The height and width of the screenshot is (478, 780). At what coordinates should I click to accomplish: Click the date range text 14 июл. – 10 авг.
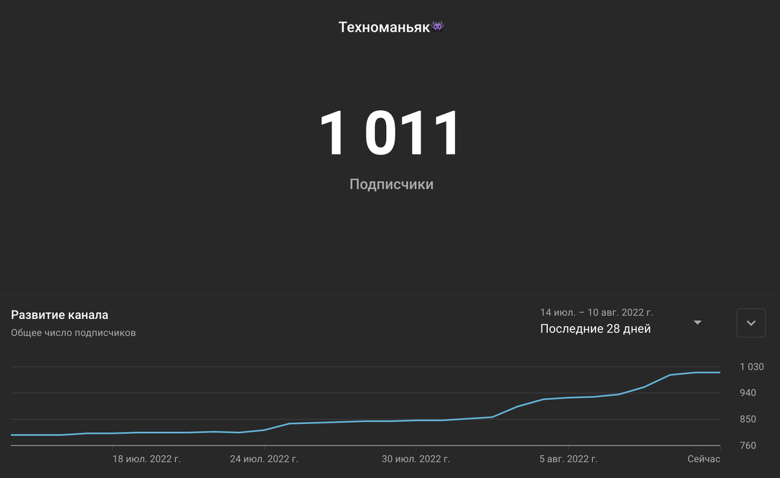click(597, 312)
